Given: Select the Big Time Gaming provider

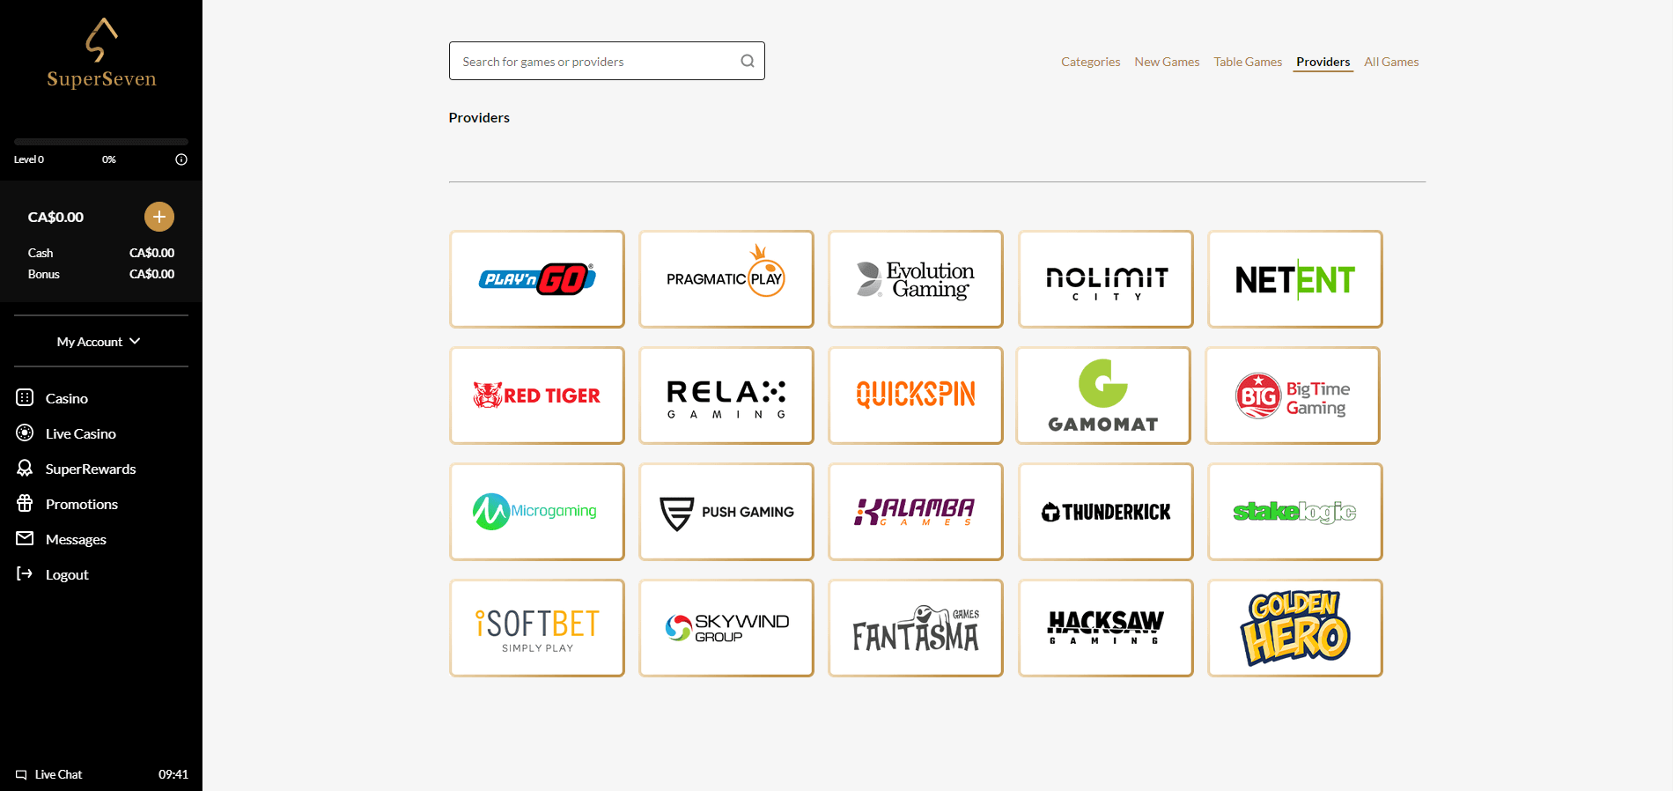Looking at the screenshot, I should tap(1293, 395).
